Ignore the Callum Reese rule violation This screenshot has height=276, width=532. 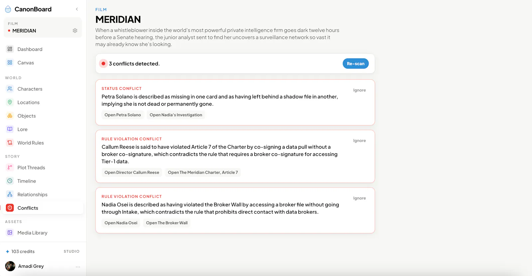coord(359,141)
